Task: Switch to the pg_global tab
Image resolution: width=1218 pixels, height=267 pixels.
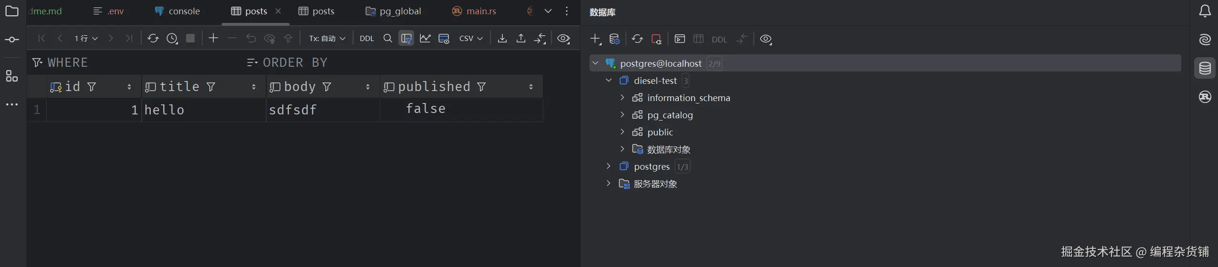Action: [393, 11]
